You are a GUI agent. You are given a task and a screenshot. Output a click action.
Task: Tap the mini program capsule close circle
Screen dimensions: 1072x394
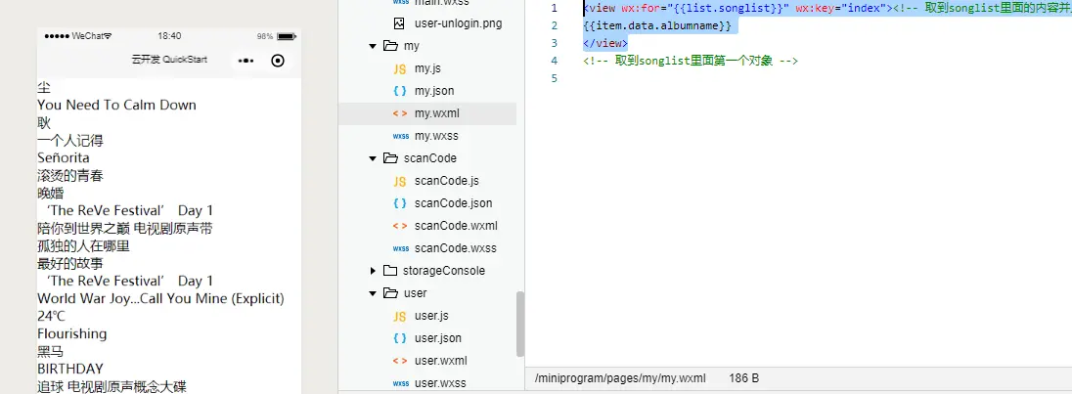click(278, 60)
